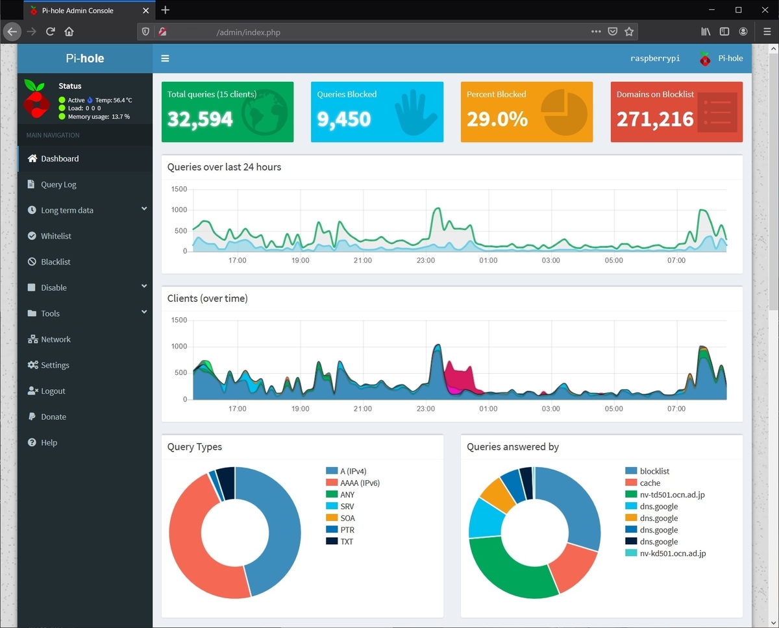Open Firefox application menu icon
The image size is (779, 628).
pyautogui.click(x=766, y=31)
